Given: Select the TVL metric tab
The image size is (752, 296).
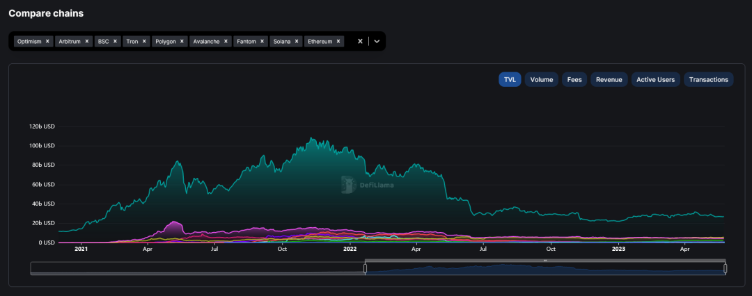Looking at the screenshot, I should click(x=510, y=79).
